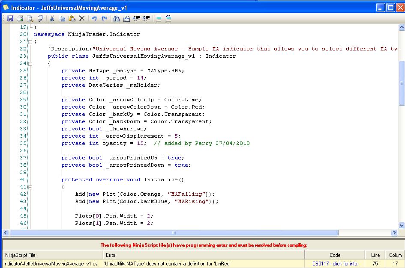This screenshot has width=405, height=268.
Task: Uncomment selected lines icon
Action: click(x=168, y=18)
